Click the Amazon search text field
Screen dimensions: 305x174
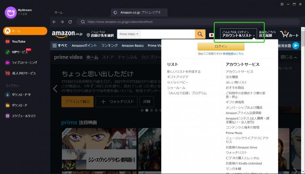[167, 34]
